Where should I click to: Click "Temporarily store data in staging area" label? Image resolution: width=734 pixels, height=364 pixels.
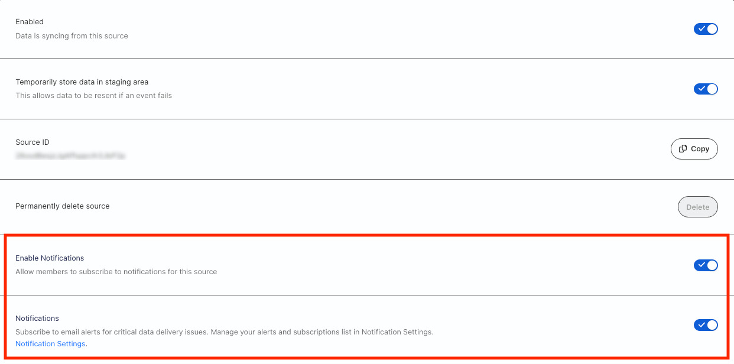(x=82, y=82)
